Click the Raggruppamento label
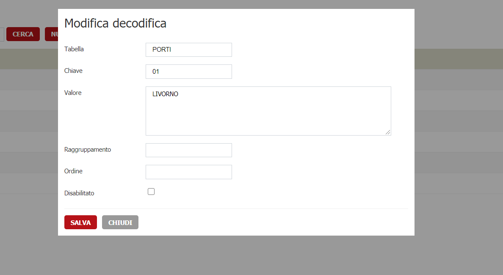The width and height of the screenshot is (503, 275). tap(87, 150)
